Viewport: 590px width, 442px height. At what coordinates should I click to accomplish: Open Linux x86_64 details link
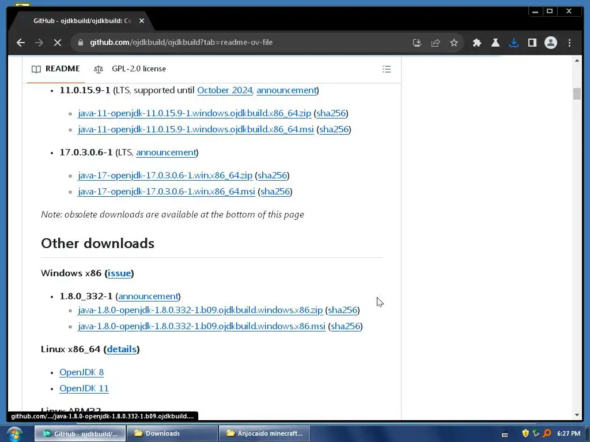click(122, 349)
